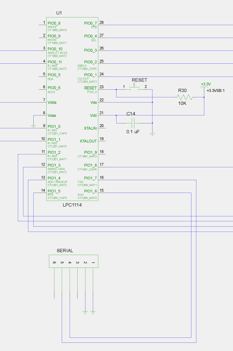233x351 pixels.
Task: Click the U1 reference designator
Action: [x=59, y=13]
